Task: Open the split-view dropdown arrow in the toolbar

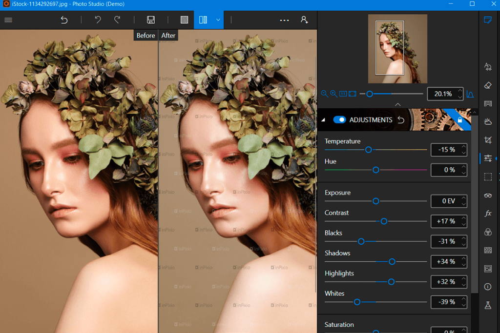Action: tap(218, 20)
